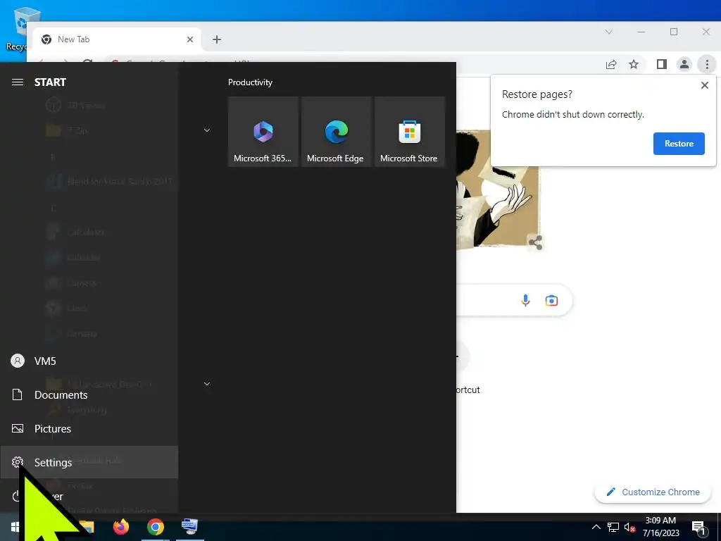
Task: Open Settings from Start menu
Action: (89, 462)
